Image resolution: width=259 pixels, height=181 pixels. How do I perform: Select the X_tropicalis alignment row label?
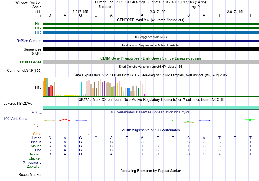[x=32, y=163]
